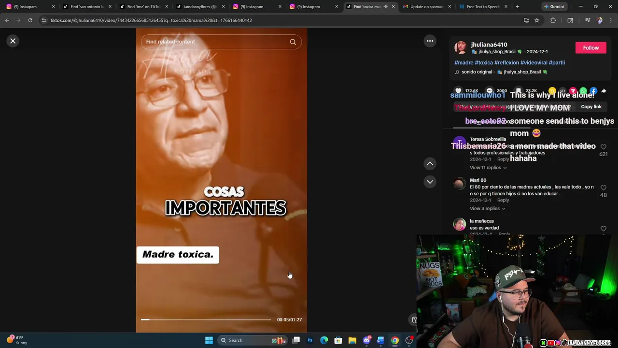This screenshot has width=618, height=348.
Task: Expand View 3 replies
Action: pos(488,209)
